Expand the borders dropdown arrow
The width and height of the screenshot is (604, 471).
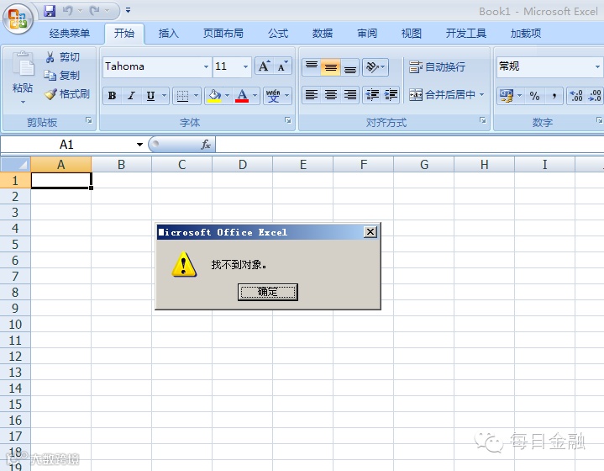pyautogui.click(x=196, y=96)
